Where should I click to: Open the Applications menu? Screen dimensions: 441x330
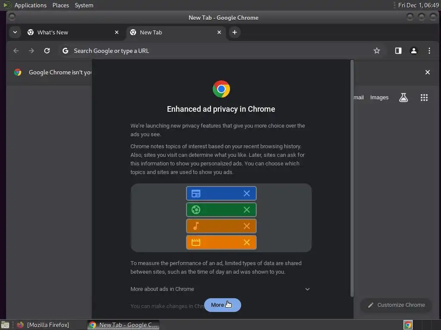tap(31, 5)
